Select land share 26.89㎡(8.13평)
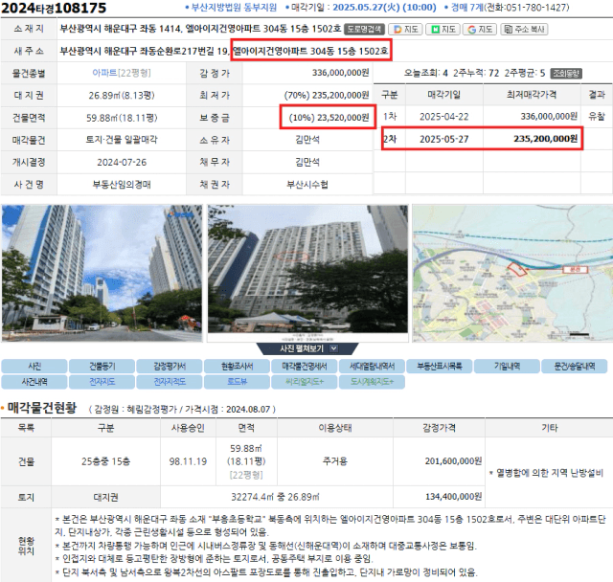 (122, 95)
